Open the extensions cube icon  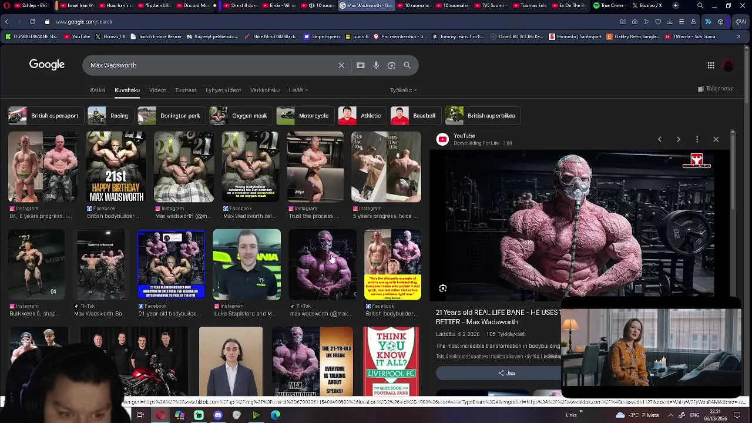[721, 22]
